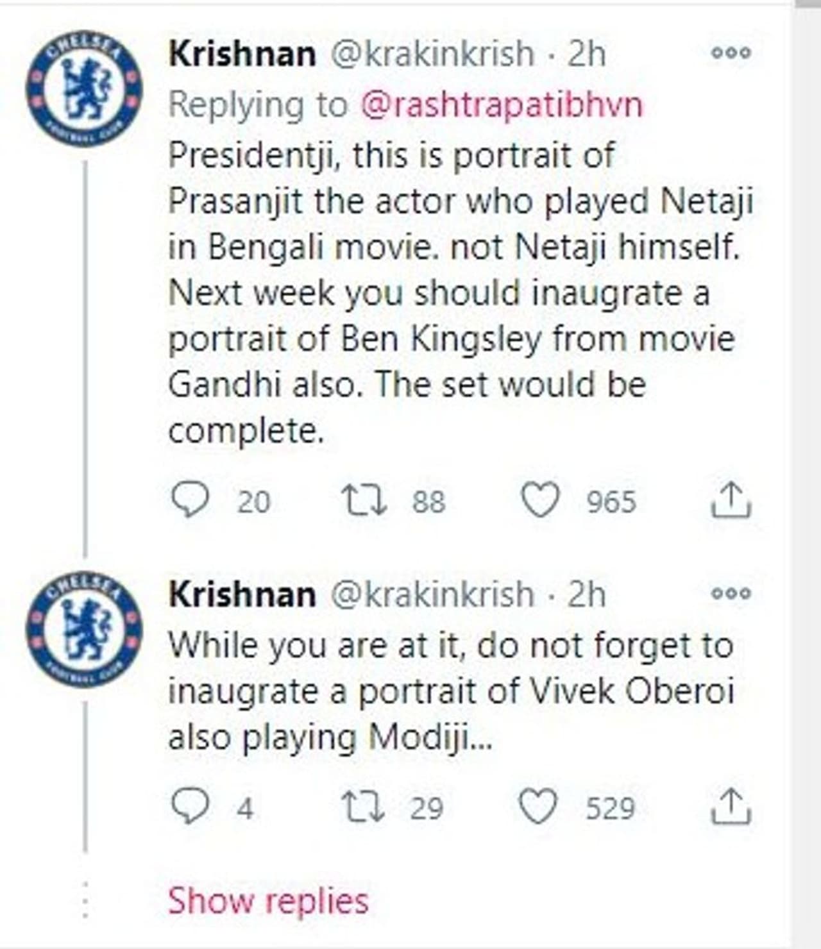Screen dimensions: 821x949
Task: Open the 2h timestamp of first tweet
Action: point(586,54)
